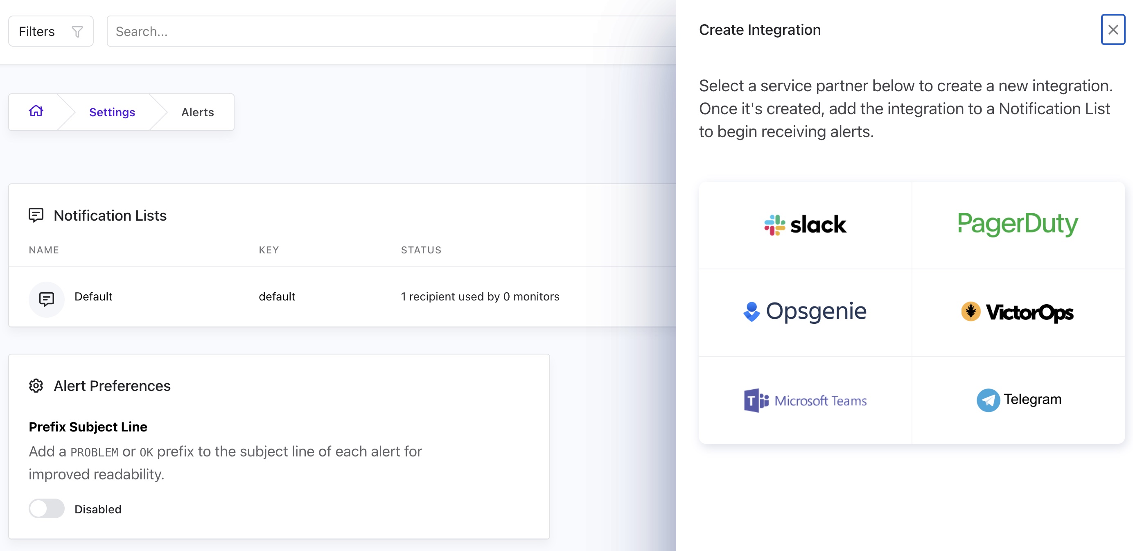Select the Telegram integration tile
The width and height of the screenshot is (1133, 551).
(x=1018, y=400)
